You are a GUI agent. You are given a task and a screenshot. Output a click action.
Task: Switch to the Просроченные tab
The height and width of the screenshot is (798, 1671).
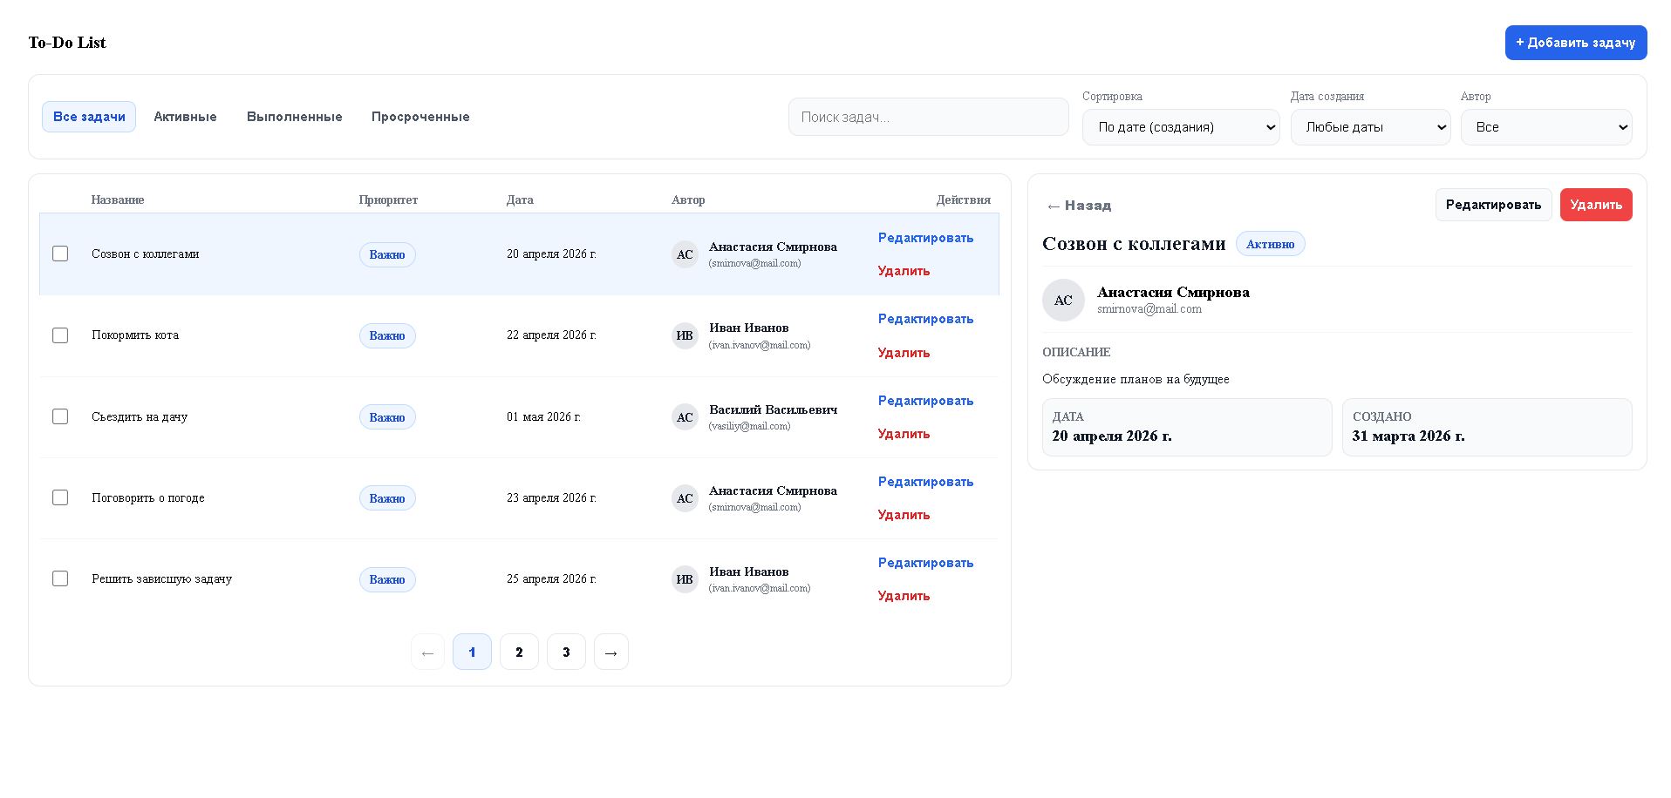(420, 117)
